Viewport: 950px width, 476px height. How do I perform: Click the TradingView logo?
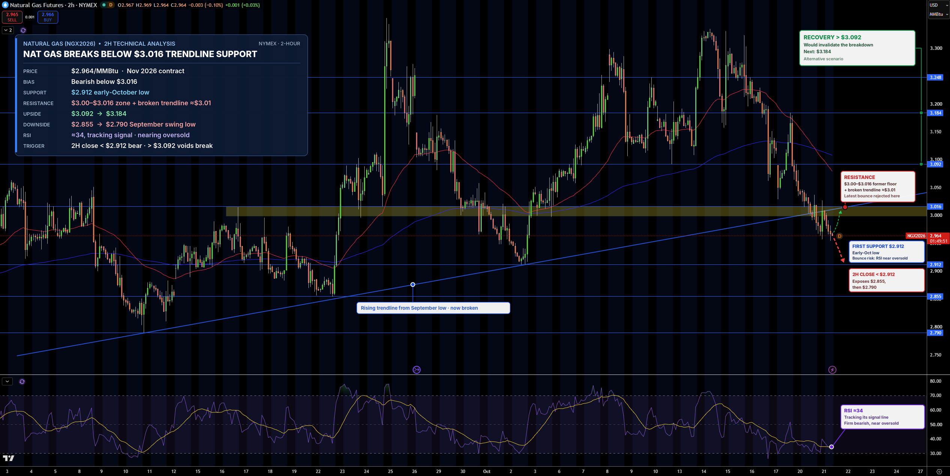click(x=9, y=458)
